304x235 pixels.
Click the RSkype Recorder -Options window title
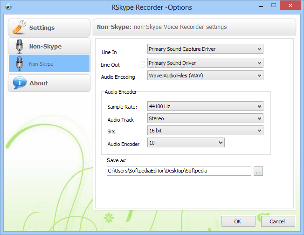152,7
